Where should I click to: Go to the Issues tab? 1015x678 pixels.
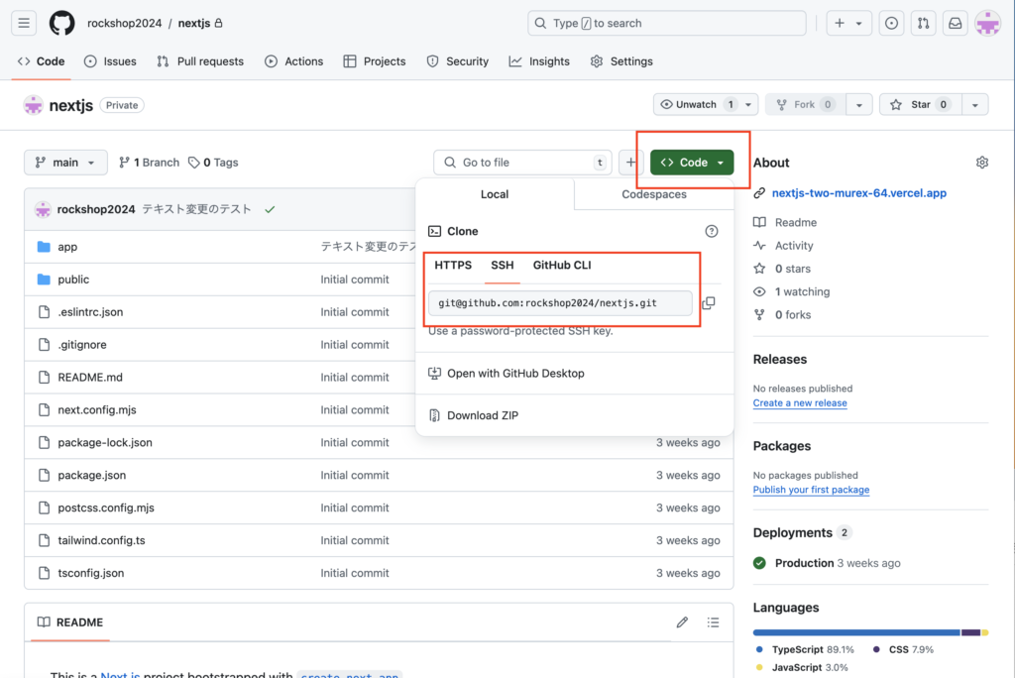(x=110, y=61)
